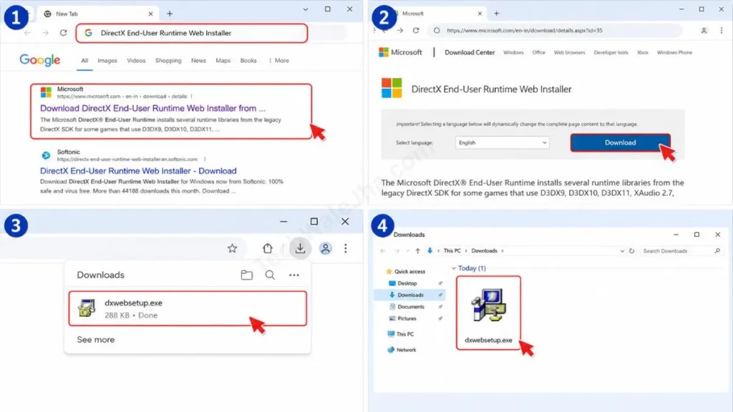The width and height of the screenshot is (733, 412).
Task: Open Softonic DirectX download result link
Action: click(x=138, y=171)
